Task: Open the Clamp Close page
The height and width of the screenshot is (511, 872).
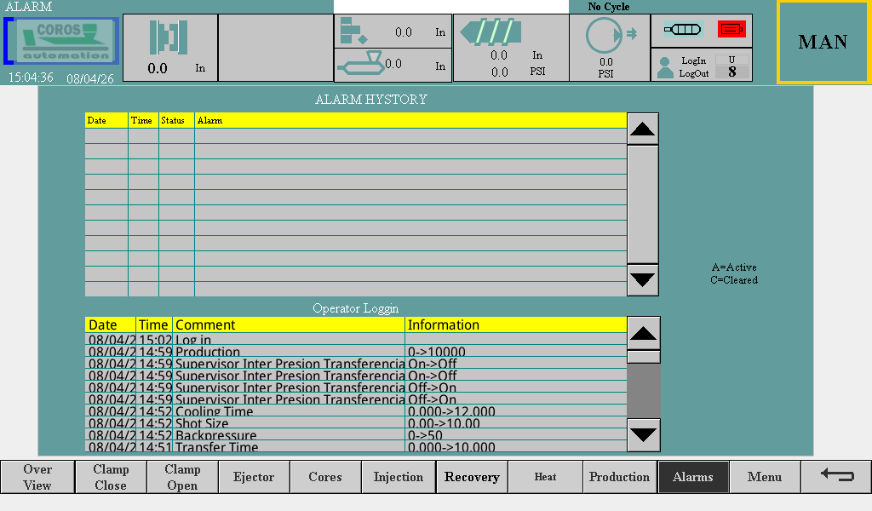Action: [x=110, y=477]
